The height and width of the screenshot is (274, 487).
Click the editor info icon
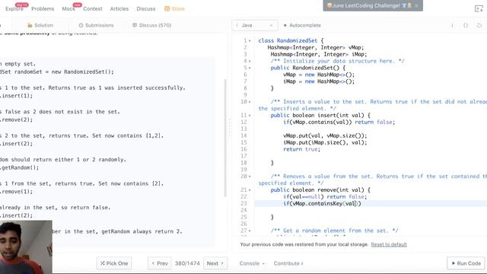[452, 25]
